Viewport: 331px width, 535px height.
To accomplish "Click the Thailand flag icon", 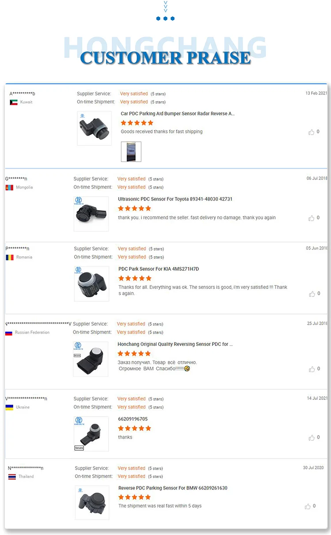I will tap(12, 477).
